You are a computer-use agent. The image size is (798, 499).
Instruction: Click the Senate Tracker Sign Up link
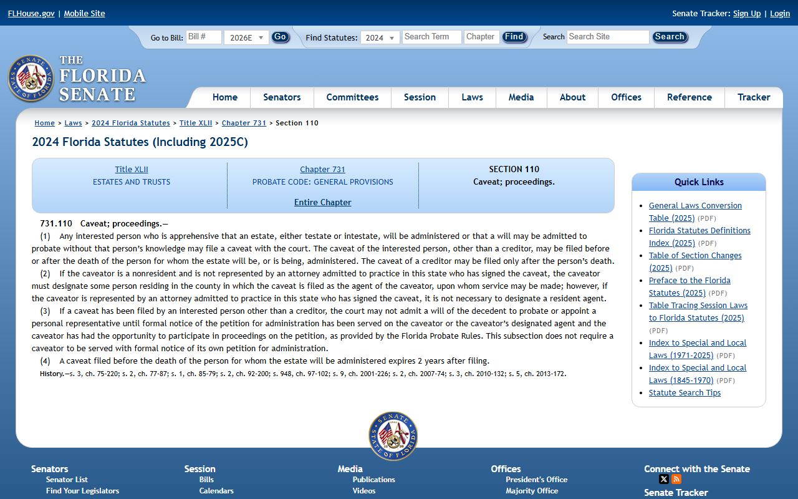coord(747,13)
